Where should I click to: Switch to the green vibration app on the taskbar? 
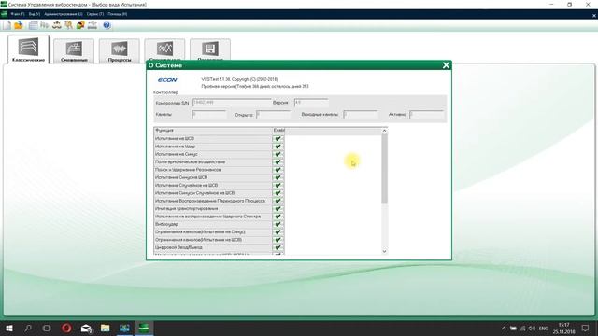(x=144, y=328)
